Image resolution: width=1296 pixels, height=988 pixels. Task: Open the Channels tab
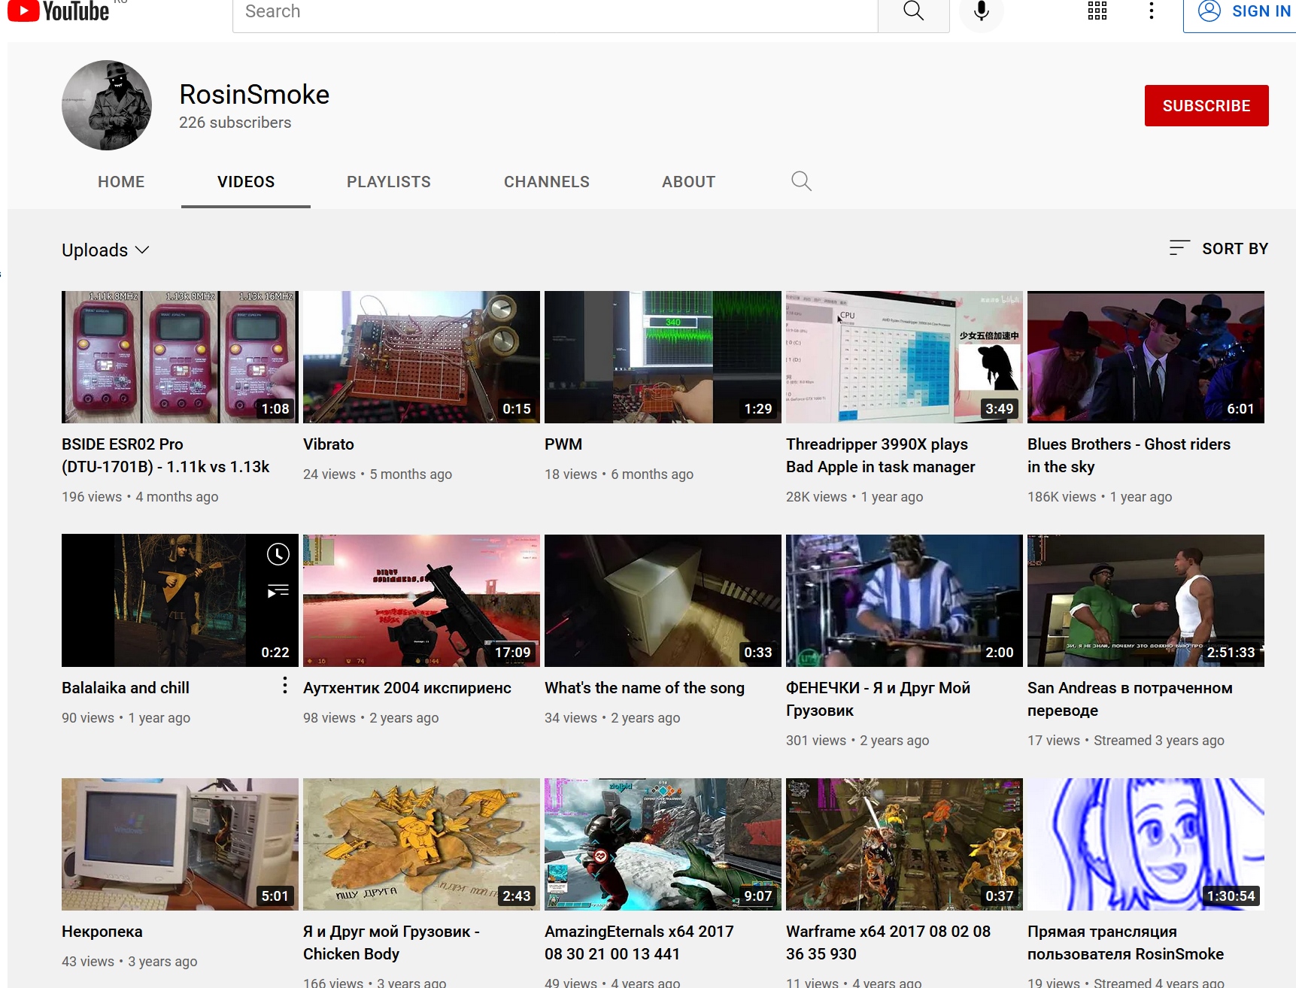(x=547, y=182)
